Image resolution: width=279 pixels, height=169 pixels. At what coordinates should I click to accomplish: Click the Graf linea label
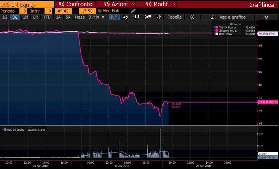[261, 5]
